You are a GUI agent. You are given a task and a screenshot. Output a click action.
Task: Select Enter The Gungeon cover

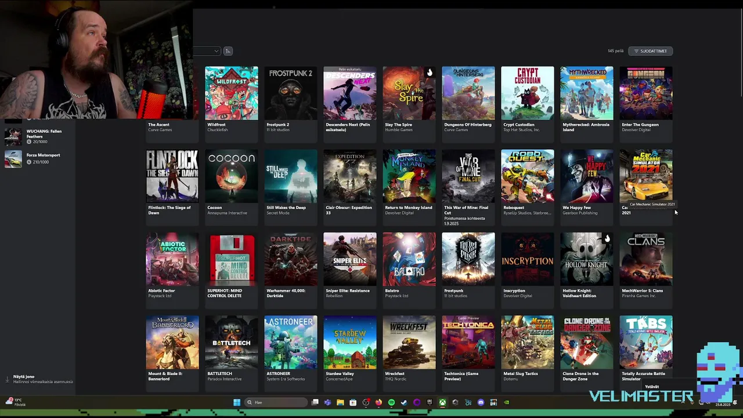646,93
